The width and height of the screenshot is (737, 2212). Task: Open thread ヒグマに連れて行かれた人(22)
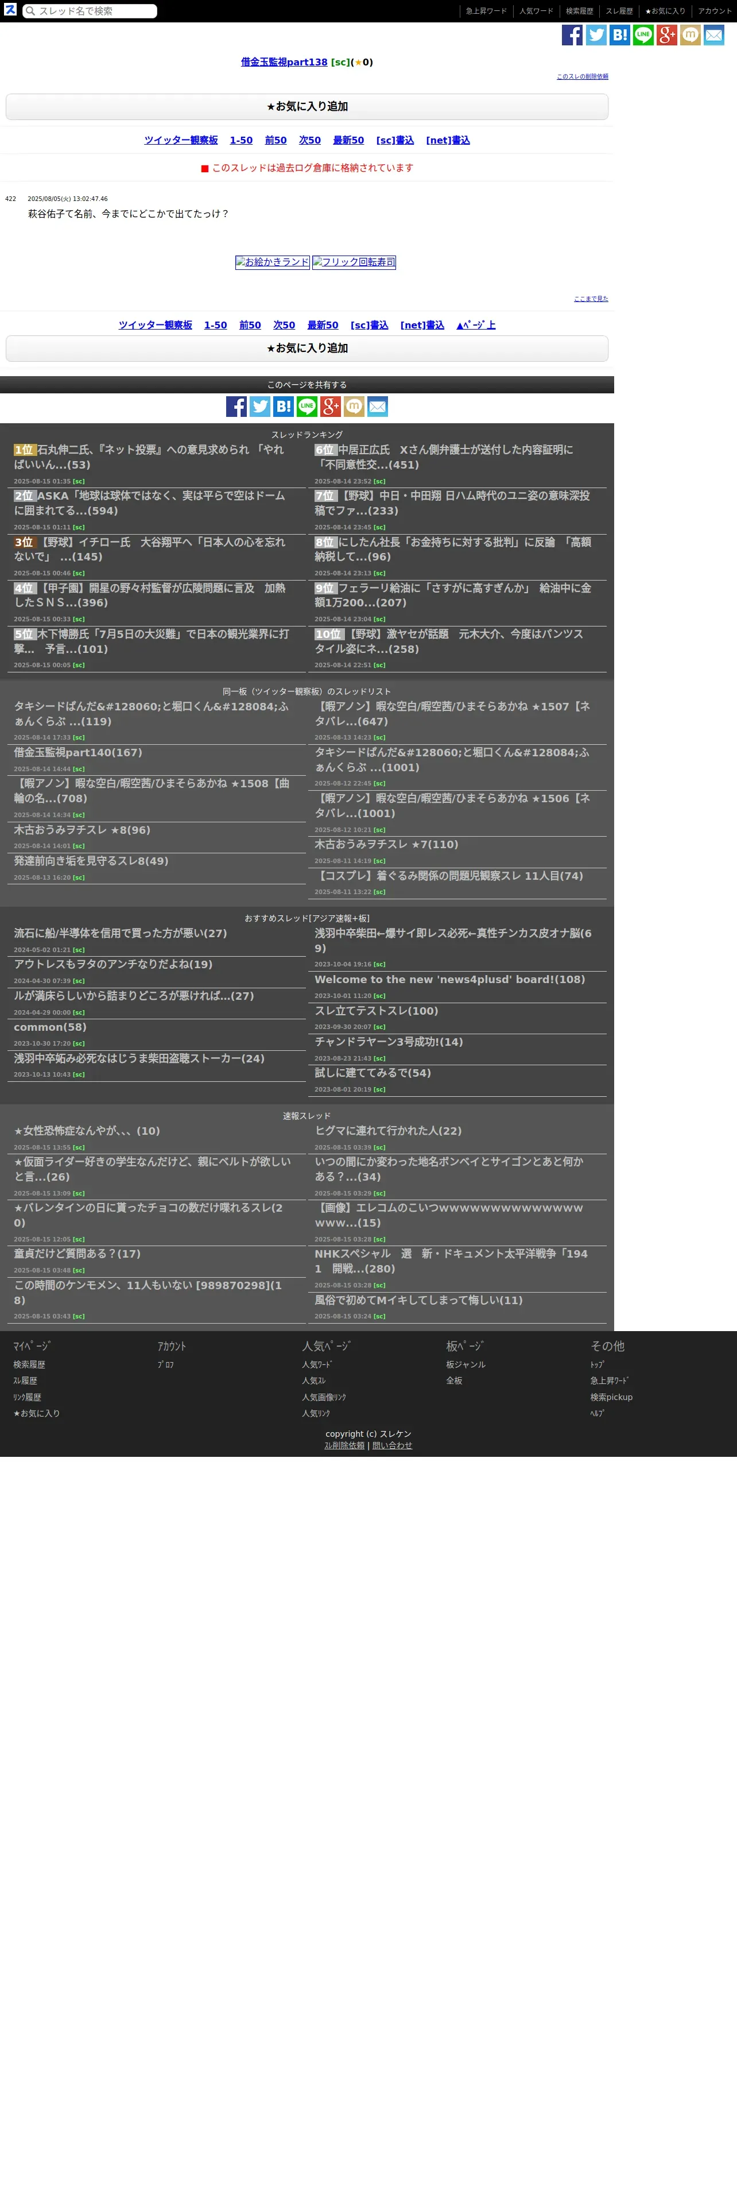click(388, 1131)
